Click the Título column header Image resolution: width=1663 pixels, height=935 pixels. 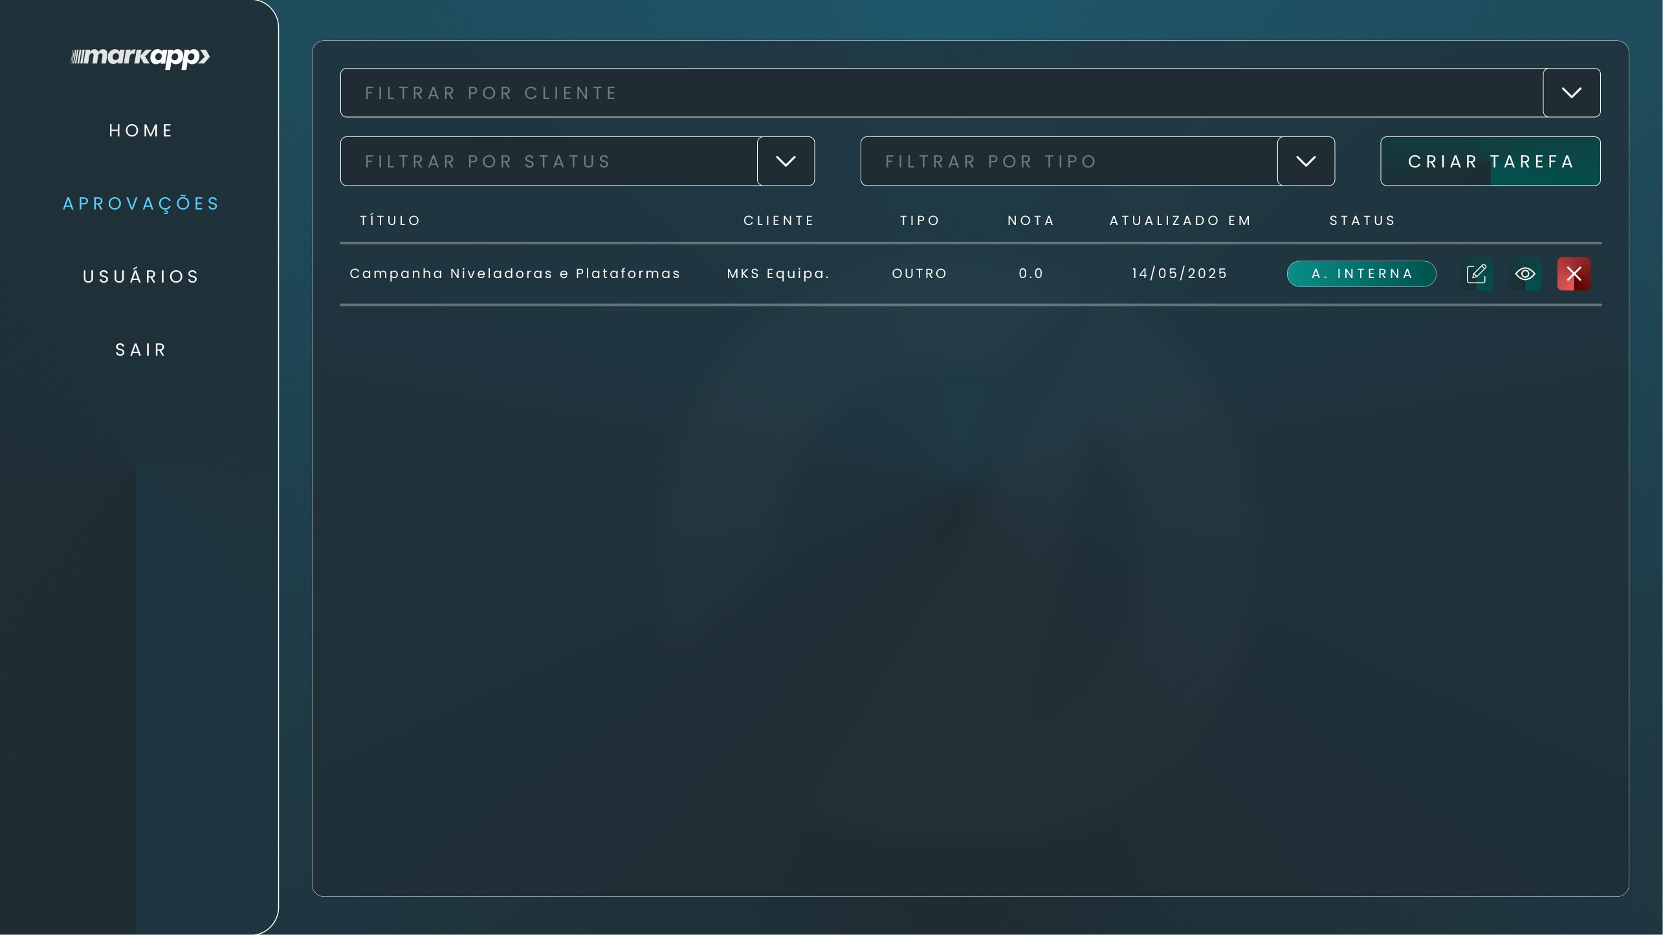click(x=390, y=220)
